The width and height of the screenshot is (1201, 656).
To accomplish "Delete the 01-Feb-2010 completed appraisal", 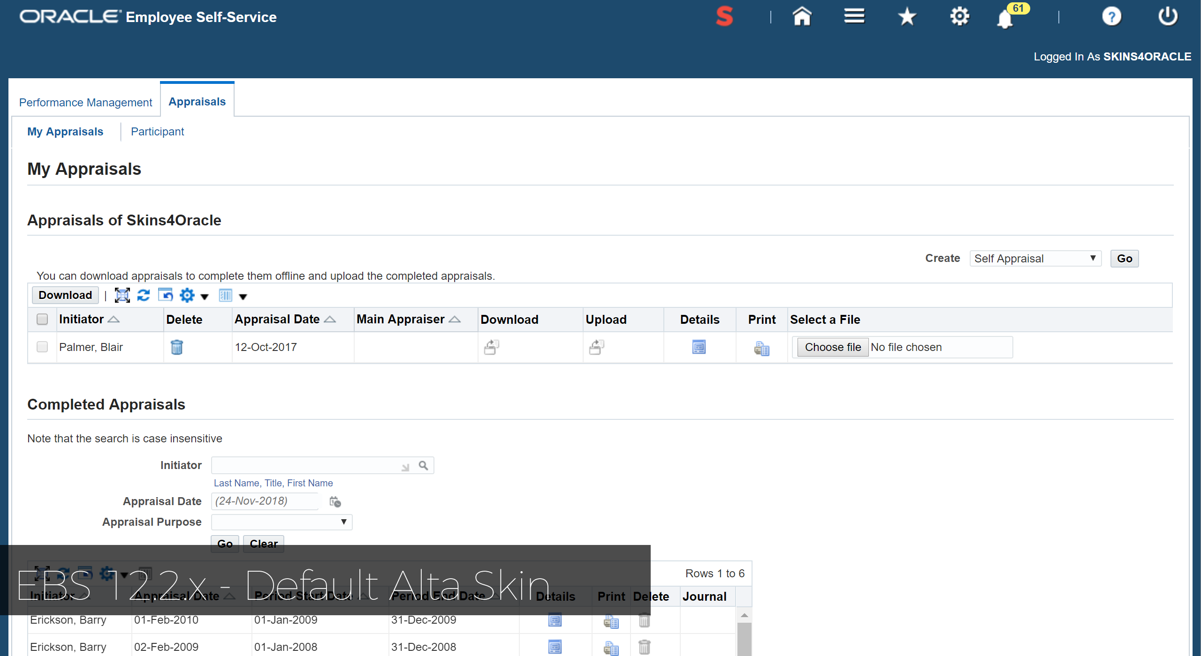I will pos(644,620).
